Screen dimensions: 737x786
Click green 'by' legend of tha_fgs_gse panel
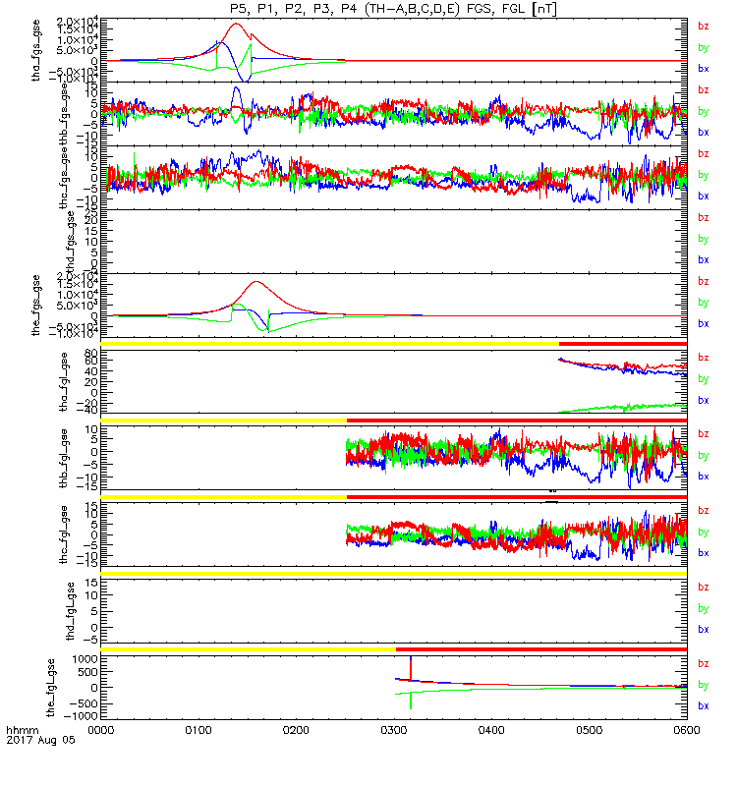coord(704,47)
